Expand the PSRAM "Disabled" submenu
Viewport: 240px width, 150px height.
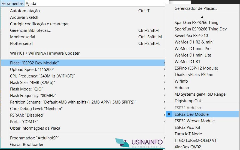coord(83,115)
